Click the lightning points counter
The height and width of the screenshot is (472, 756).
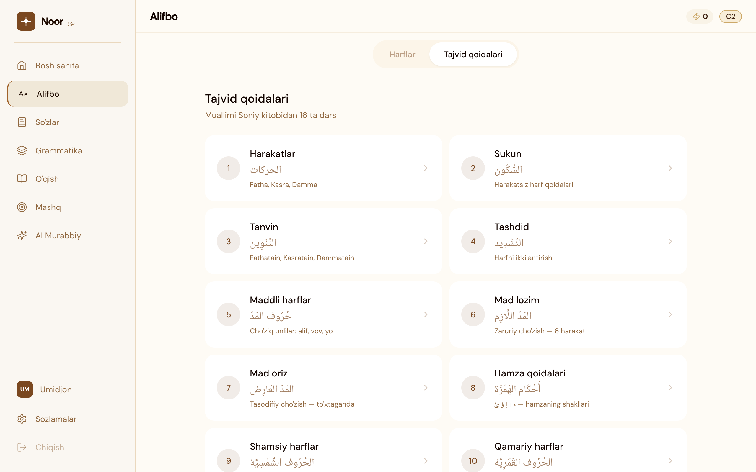(x=700, y=17)
